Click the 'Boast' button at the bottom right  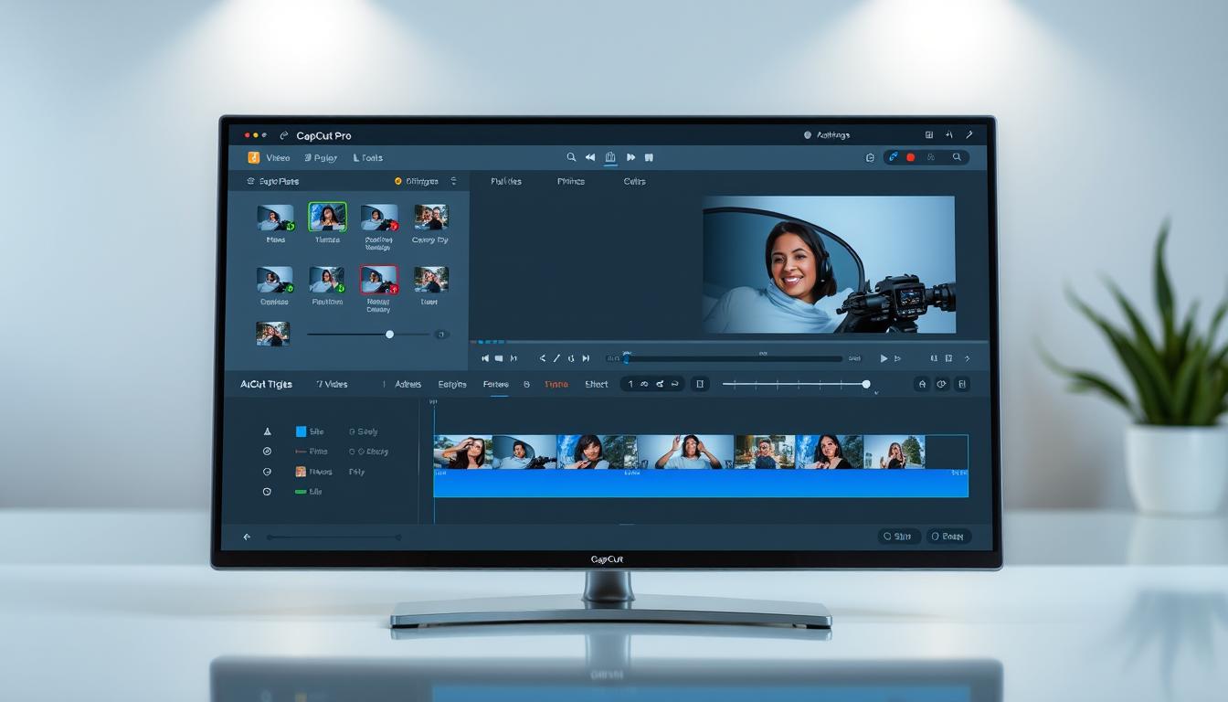click(949, 537)
